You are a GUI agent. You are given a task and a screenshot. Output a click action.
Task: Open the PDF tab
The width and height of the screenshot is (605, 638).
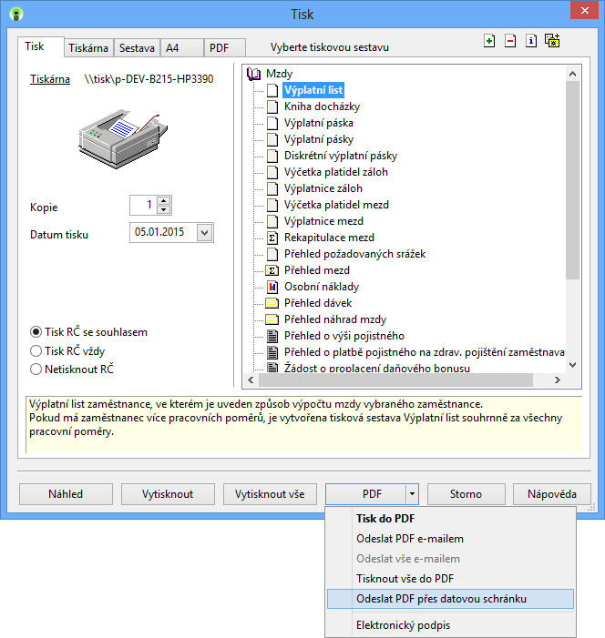click(x=224, y=48)
